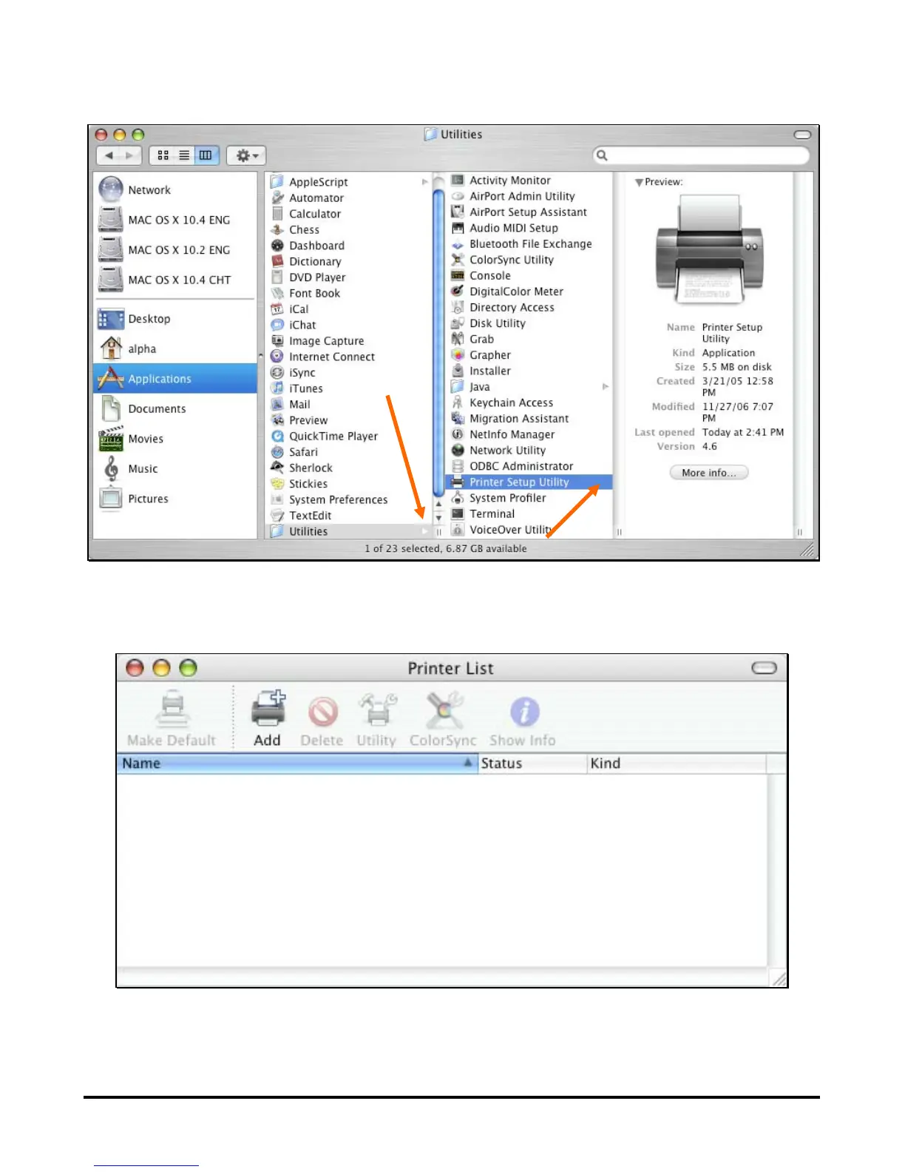Click the More info... button
The width and height of the screenshot is (905, 1172).
pos(709,473)
